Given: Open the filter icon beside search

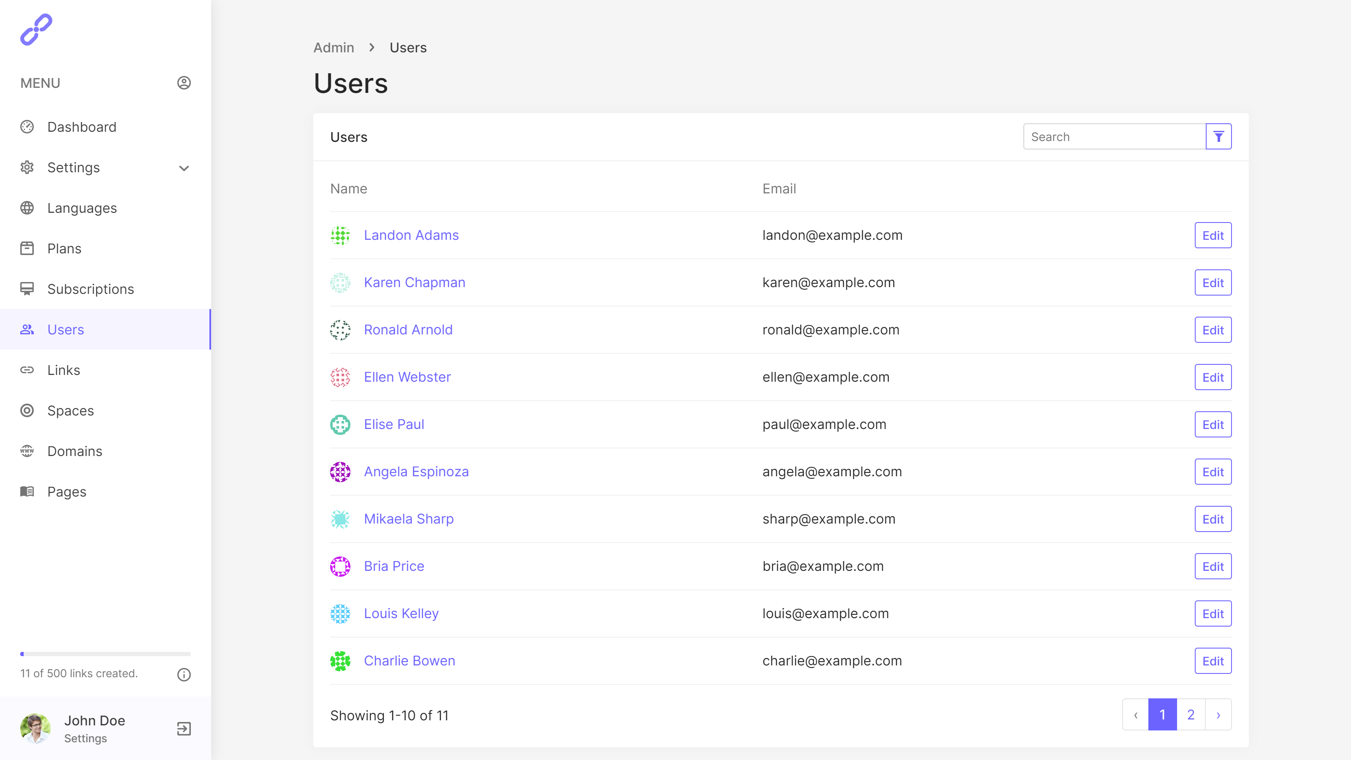Looking at the screenshot, I should tap(1219, 136).
